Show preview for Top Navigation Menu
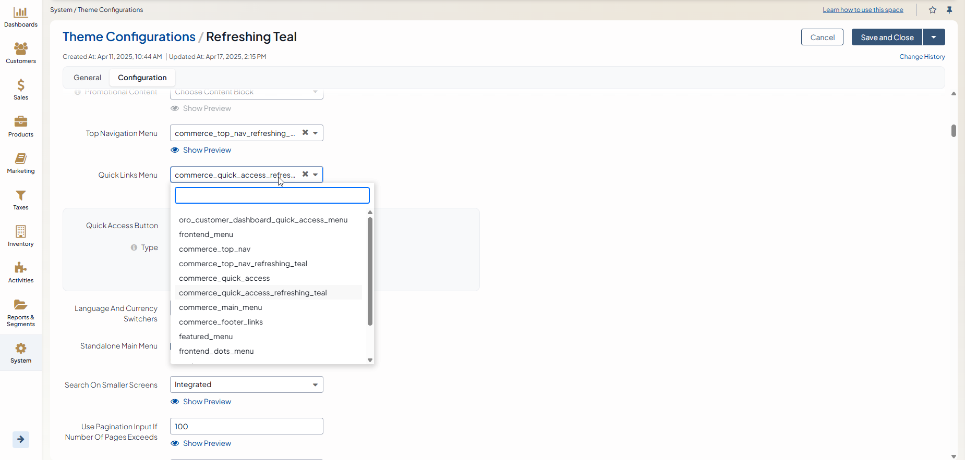This screenshot has width=965, height=460. click(207, 150)
